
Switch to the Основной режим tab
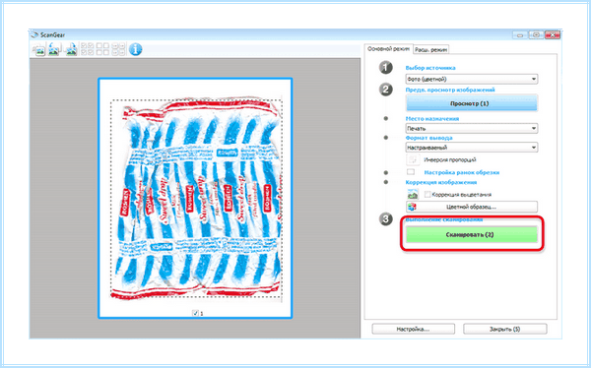(388, 49)
